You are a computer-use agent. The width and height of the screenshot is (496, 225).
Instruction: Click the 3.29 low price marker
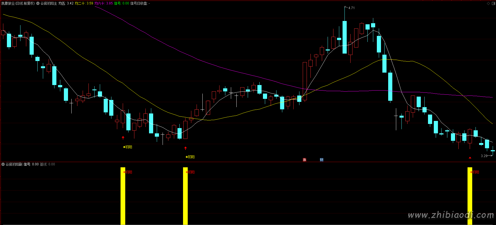[x=484, y=156]
